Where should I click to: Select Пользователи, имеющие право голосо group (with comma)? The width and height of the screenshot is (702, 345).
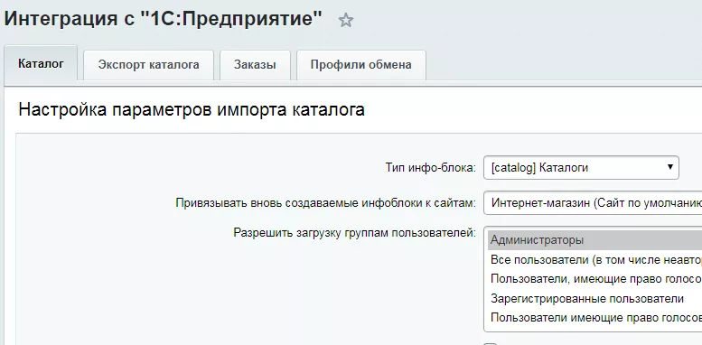595,279
